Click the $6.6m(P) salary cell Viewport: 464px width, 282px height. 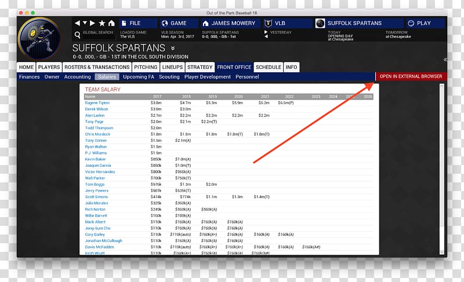[x=286, y=102]
